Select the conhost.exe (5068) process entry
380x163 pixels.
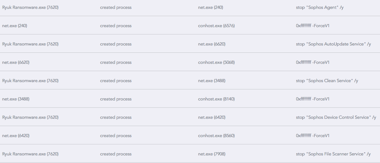[216, 62]
